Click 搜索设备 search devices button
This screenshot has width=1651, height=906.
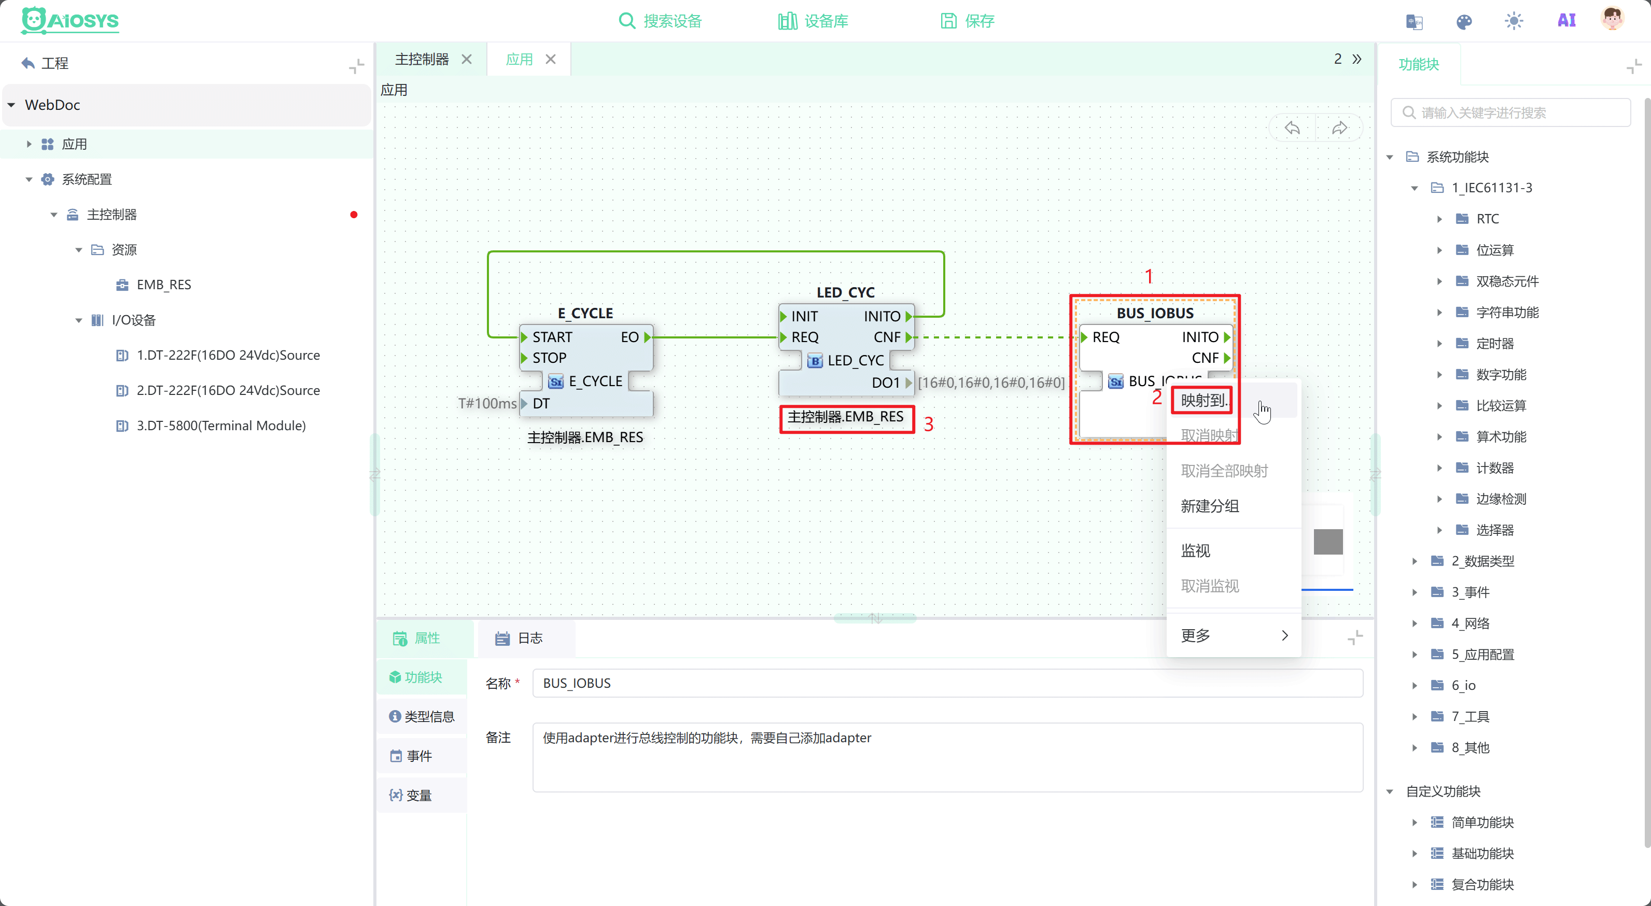point(660,21)
